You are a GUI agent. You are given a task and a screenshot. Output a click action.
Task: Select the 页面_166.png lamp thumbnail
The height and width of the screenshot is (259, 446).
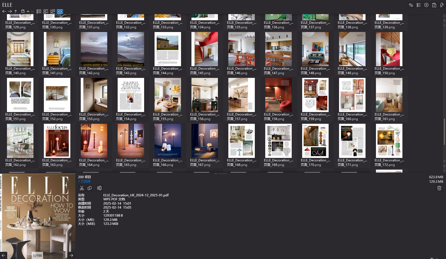(x=168, y=141)
